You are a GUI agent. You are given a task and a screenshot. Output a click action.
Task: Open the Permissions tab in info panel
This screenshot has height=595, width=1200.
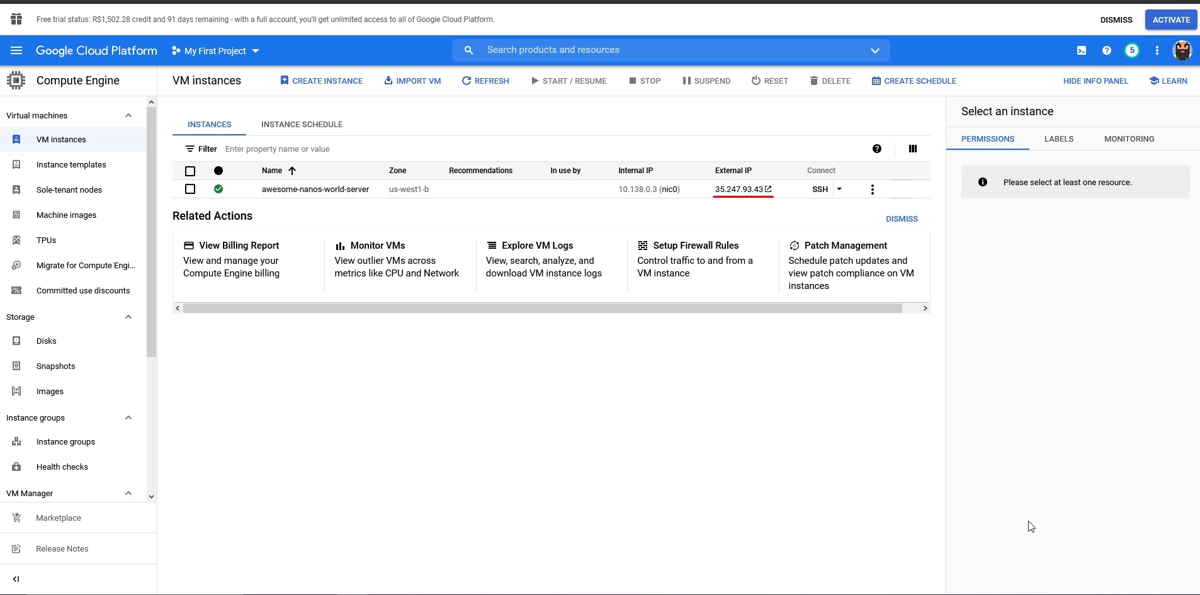pyautogui.click(x=988, y=139)
